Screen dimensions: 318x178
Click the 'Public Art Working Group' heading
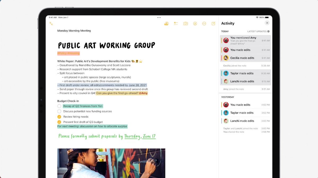[x=107, y=45]
